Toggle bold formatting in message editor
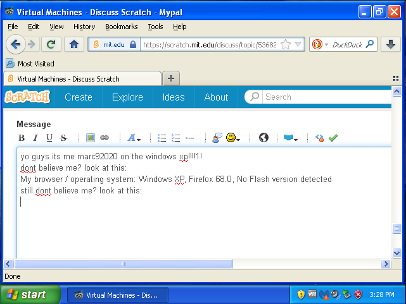Image resolution: width=406 pixels, height=304 pixels. click(22, 138)
